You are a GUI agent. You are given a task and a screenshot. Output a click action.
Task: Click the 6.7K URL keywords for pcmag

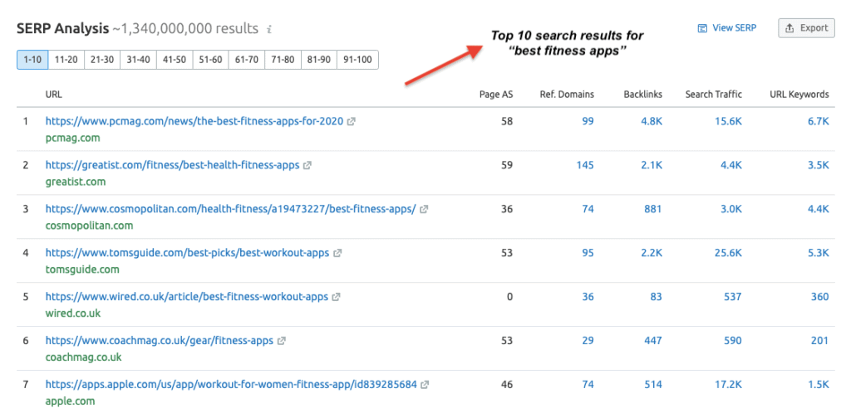(819, 121)
